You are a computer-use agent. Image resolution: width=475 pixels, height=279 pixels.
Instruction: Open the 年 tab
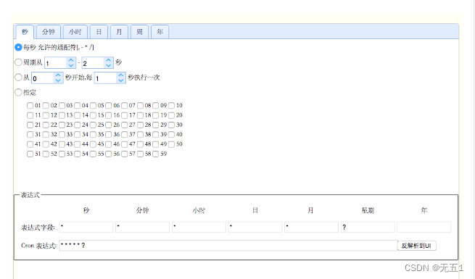coord(160,32)
